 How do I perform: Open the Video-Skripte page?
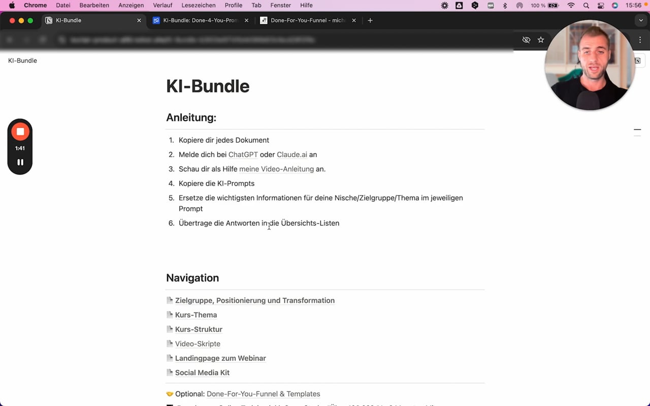(x=198, y=344)
